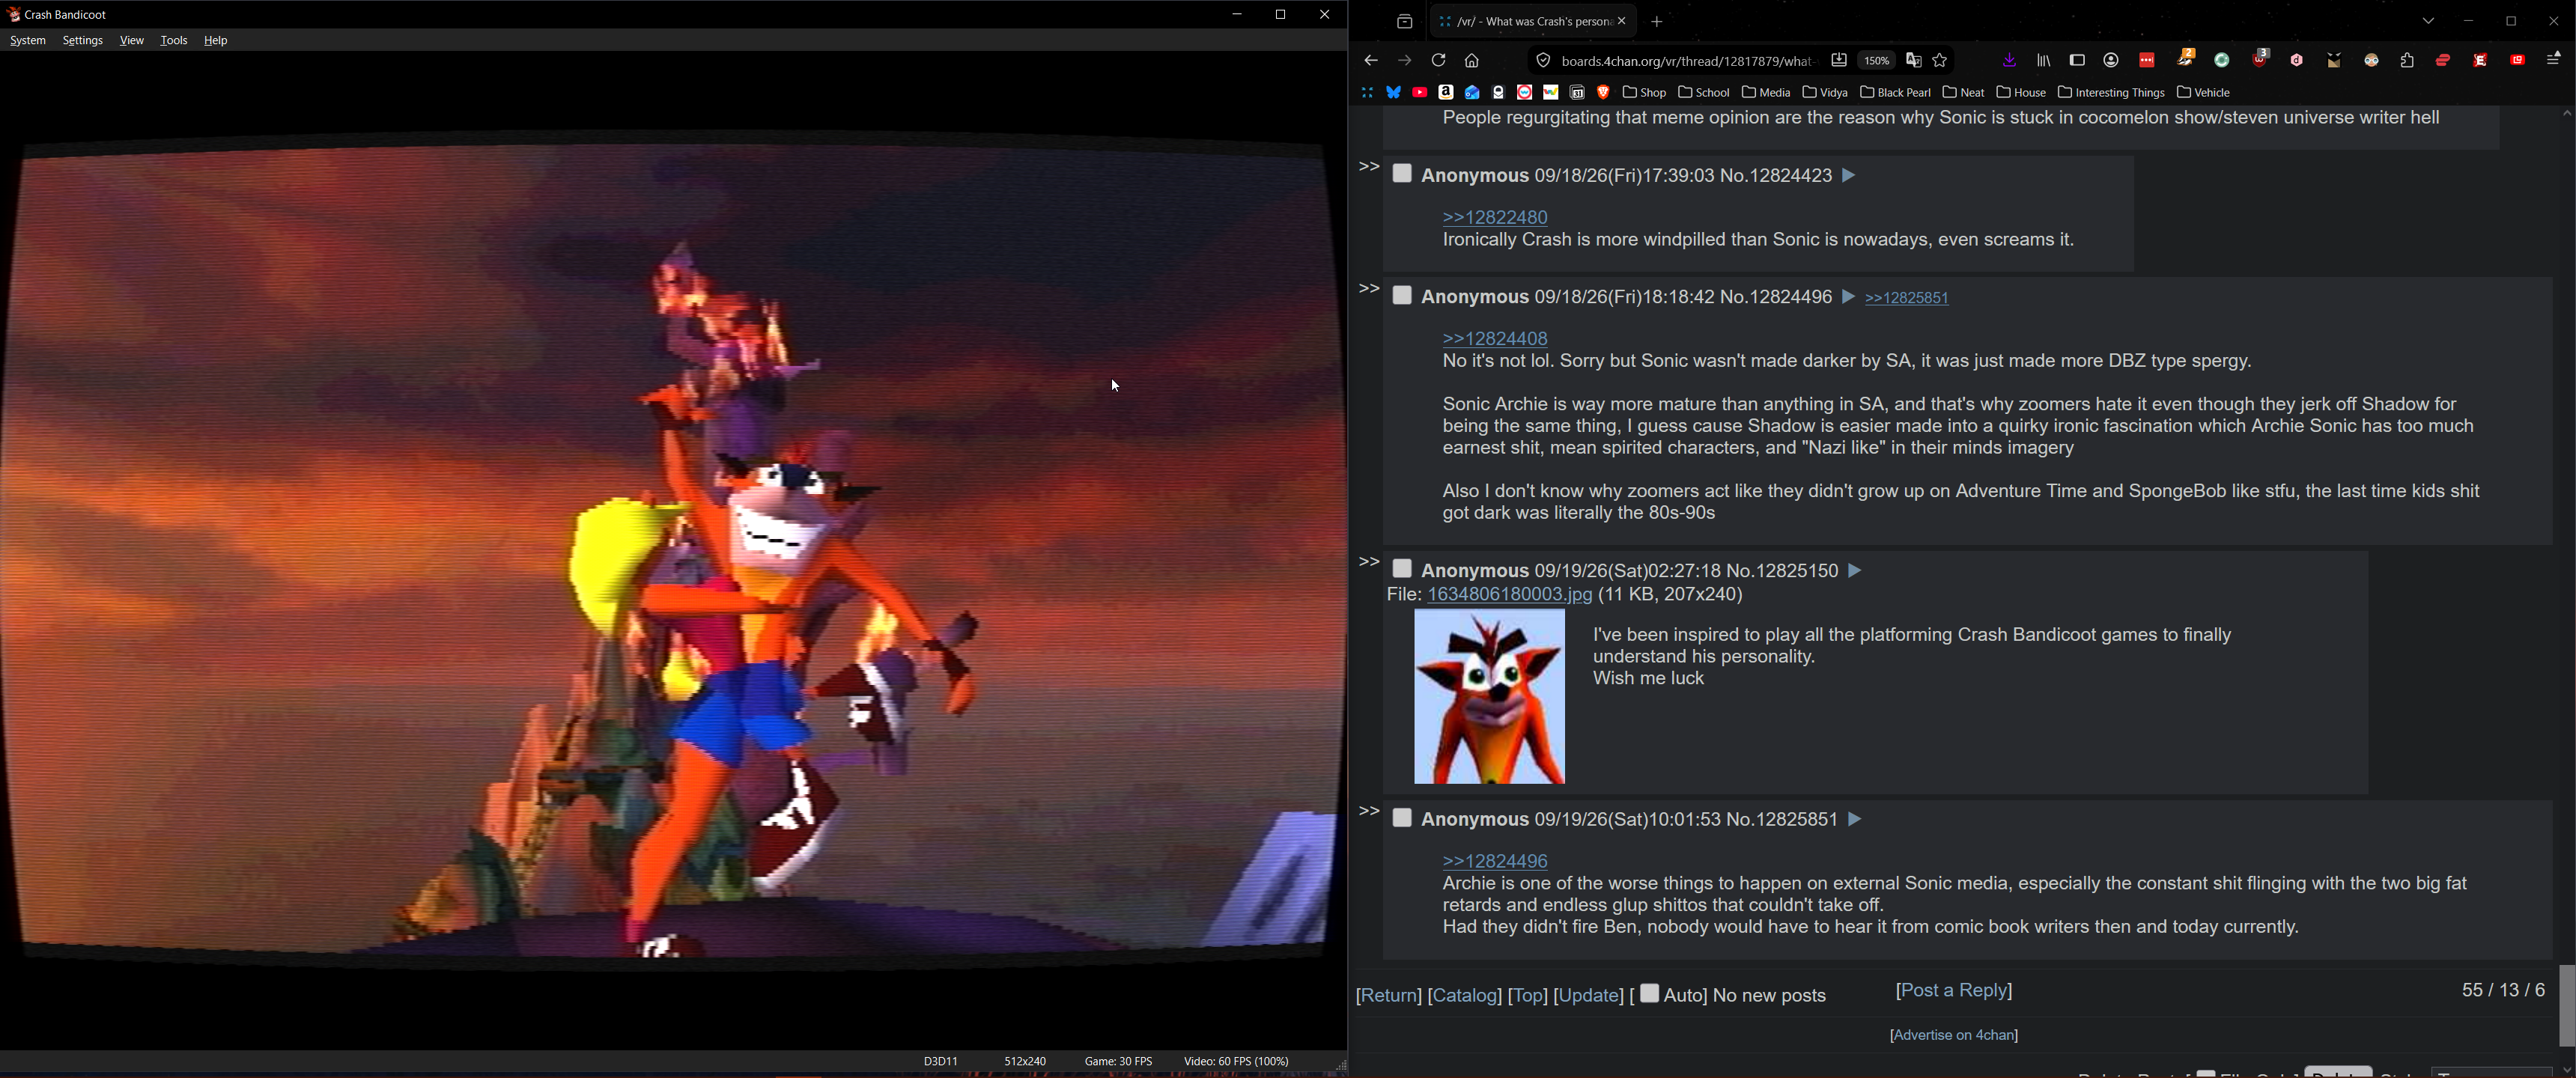2576x1078 pixels.
Task: Open the list all tabs dropdown
Action: [2428, 21]
